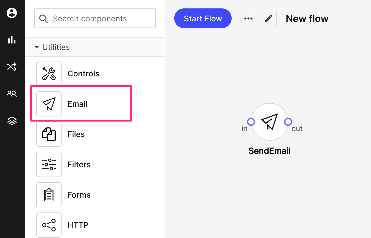Collapse the Utilities section
Image resolution: width=371 pixels, height=238 pixels.
[37, 47]
